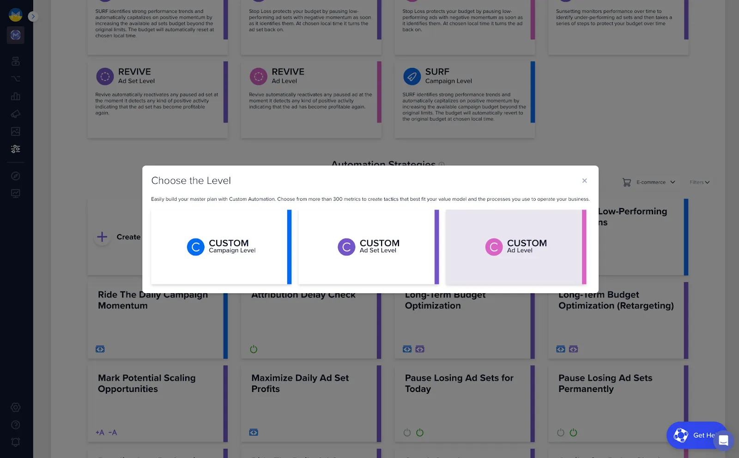
Task: Open the stacked layers sidebar icon
Action: pyautogui.click(x=16, y=61)
